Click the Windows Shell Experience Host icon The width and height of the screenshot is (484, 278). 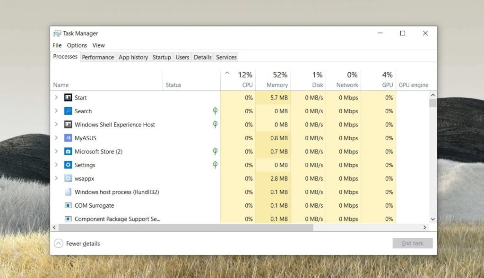pos(67,125)
